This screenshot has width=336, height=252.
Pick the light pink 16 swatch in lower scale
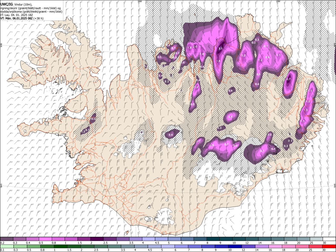click(275, 246)
